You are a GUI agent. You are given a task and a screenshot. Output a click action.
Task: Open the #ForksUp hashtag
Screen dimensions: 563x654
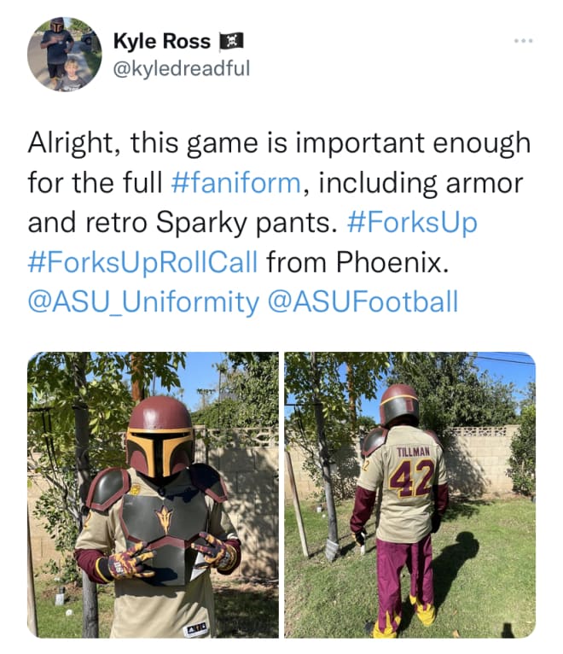[412, 222]
